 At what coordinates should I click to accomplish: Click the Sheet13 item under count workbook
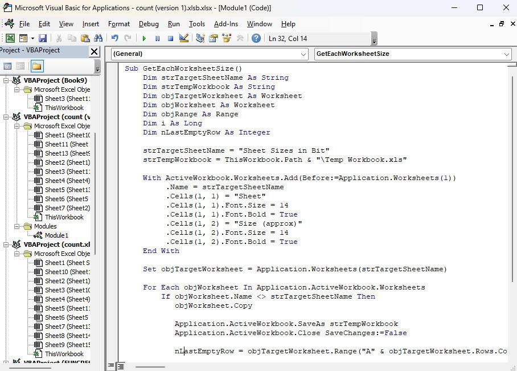tap(56, 153)
